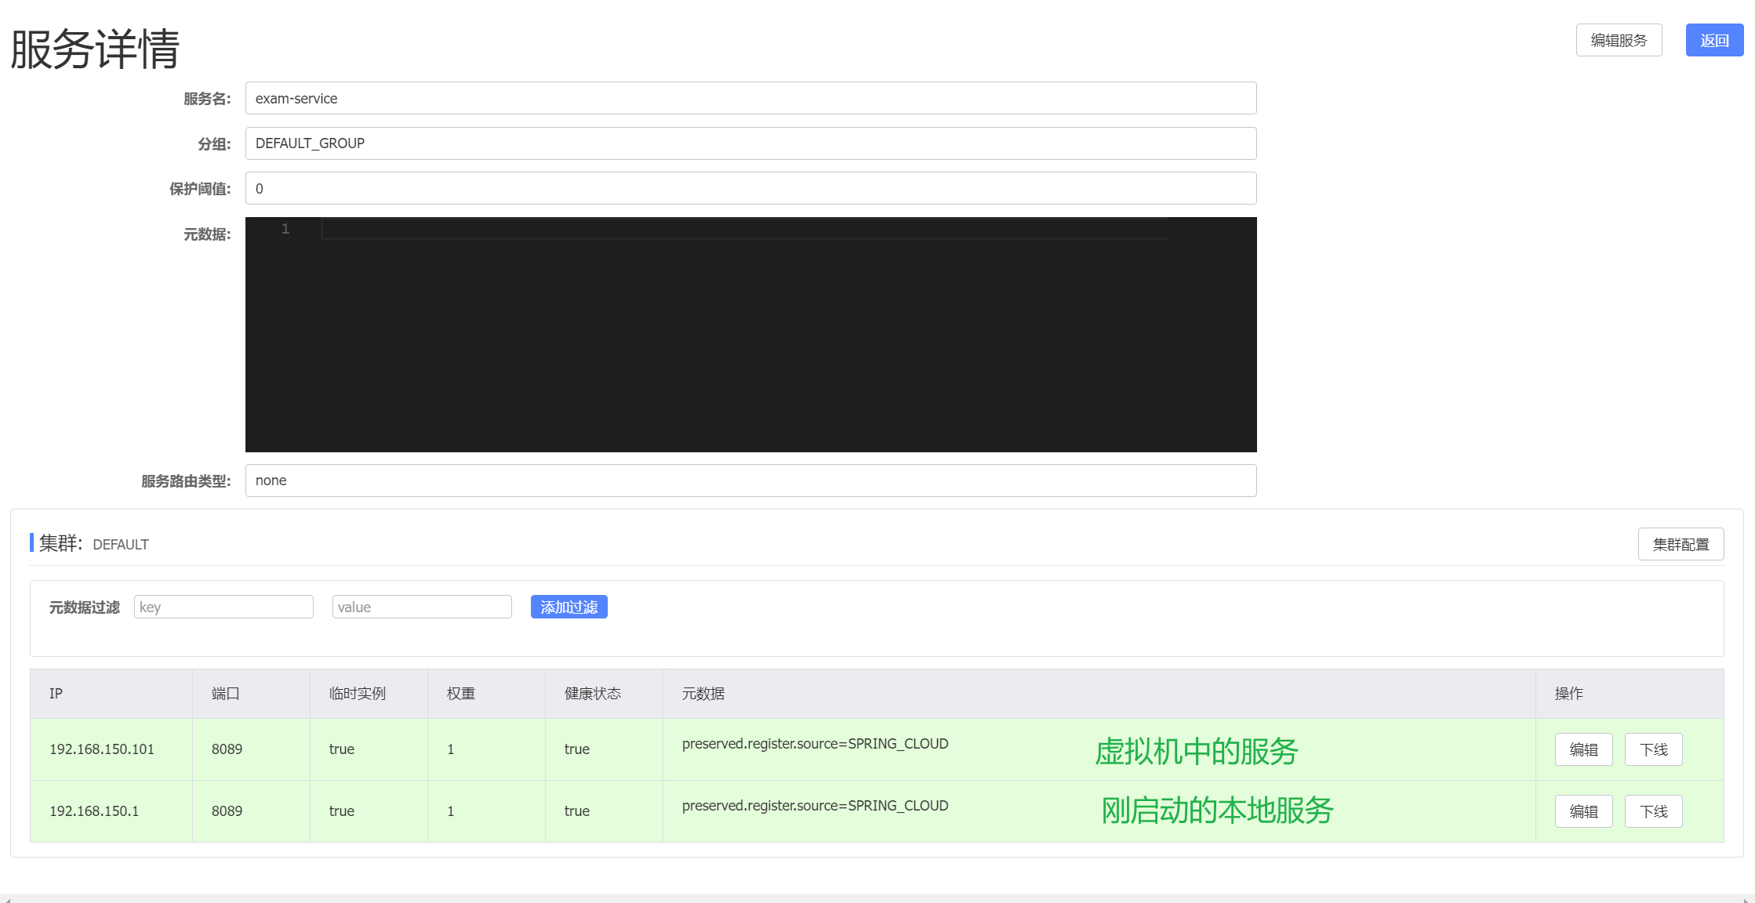Click the 服务名 exam-service field

click(x=750, y=99)
